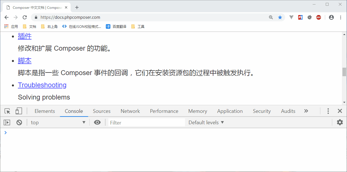Clear the console
The height and width of the screenshot is (172, 347).
[19, 123]
